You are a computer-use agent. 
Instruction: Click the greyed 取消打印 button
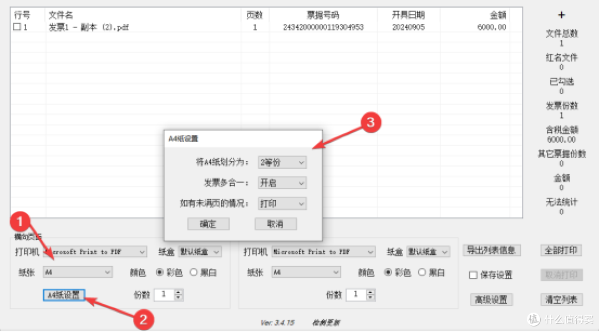561,275
